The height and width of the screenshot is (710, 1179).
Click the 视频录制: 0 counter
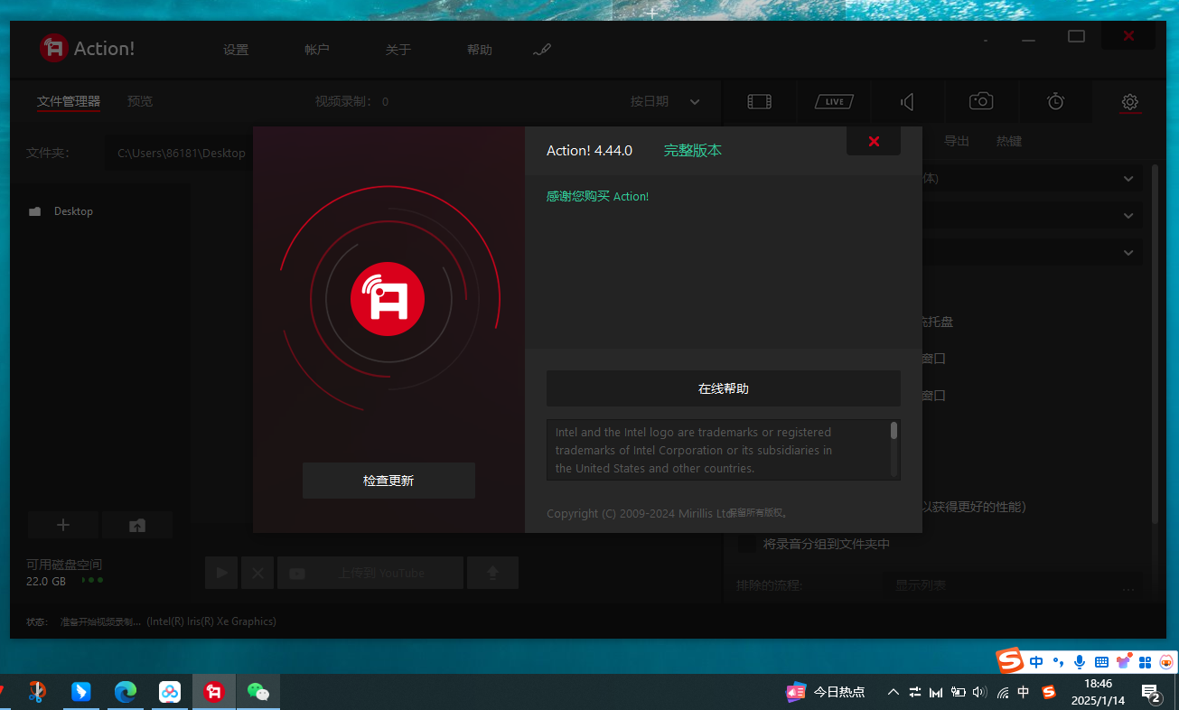(x=351, y=101)
